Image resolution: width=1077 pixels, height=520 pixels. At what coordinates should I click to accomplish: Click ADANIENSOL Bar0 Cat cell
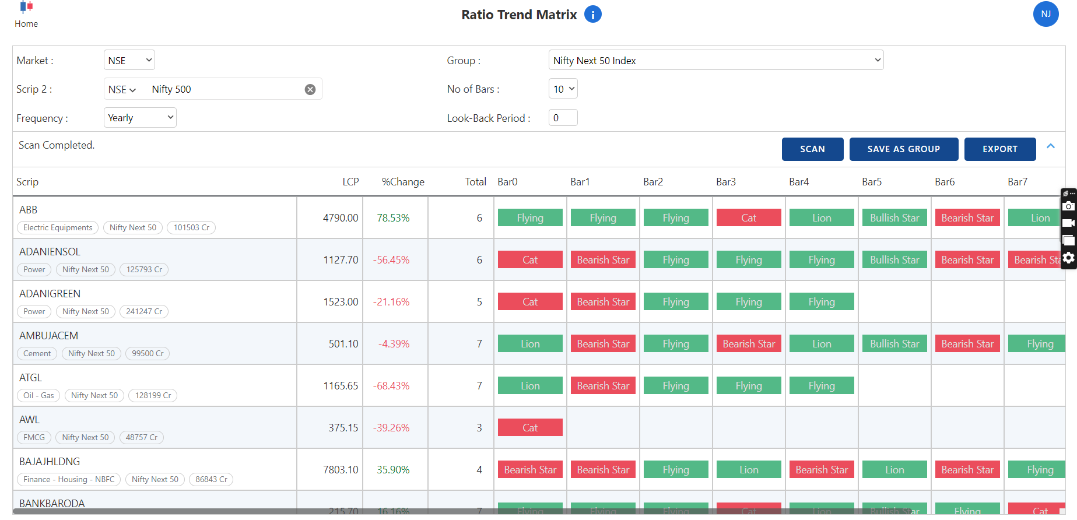(530, 260)
